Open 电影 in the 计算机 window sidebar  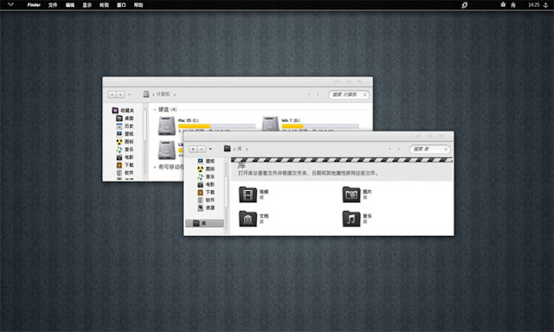point(125,157)
